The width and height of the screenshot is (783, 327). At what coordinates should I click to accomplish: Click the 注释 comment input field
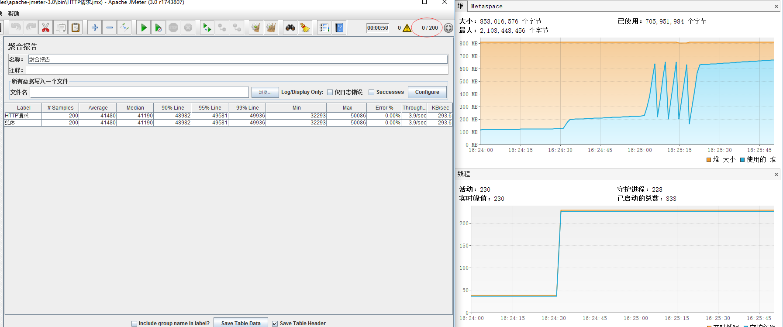pos(237,70)
